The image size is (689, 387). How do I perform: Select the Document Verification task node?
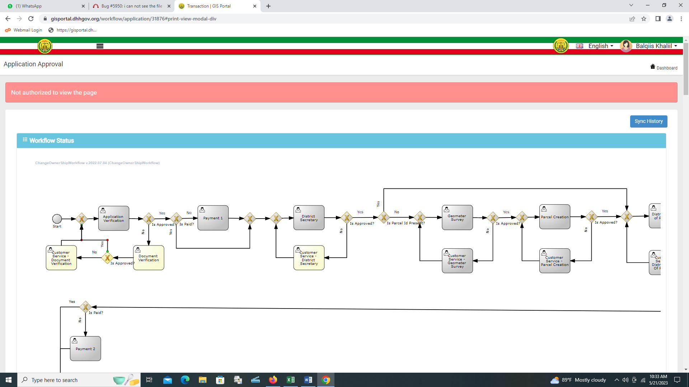click(x=149, y=258)
